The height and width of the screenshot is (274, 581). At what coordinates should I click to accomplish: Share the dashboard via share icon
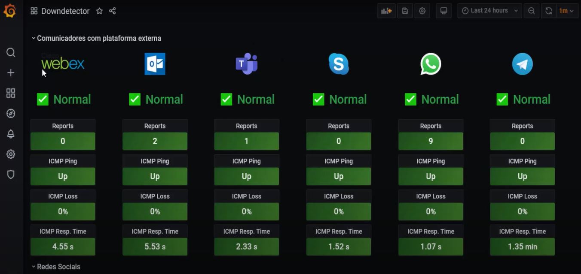pyautogui.click(x=113, y=11)
